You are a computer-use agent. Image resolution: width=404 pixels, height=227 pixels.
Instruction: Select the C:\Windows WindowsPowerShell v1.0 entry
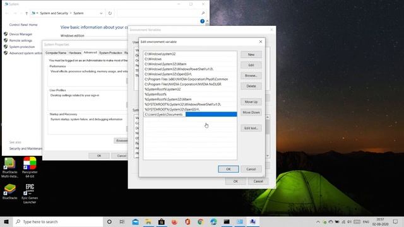click(190, 69)
